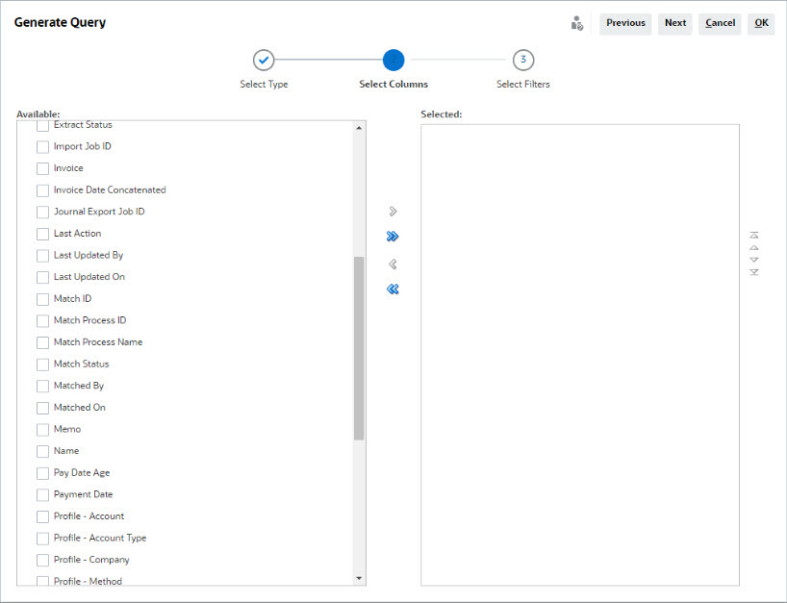Check the Profile - Account checkbox
Image resolution: width=787 pixels, height=603 pixels.
[42, 516]
